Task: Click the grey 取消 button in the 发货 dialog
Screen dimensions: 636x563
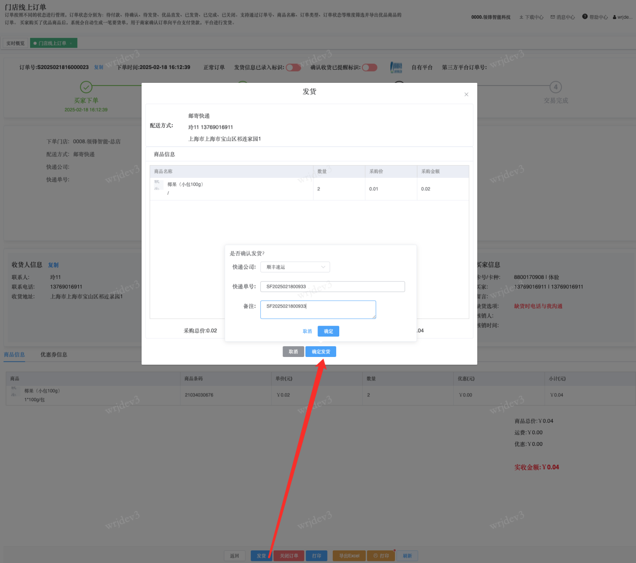Action: (x=293, y=352)
